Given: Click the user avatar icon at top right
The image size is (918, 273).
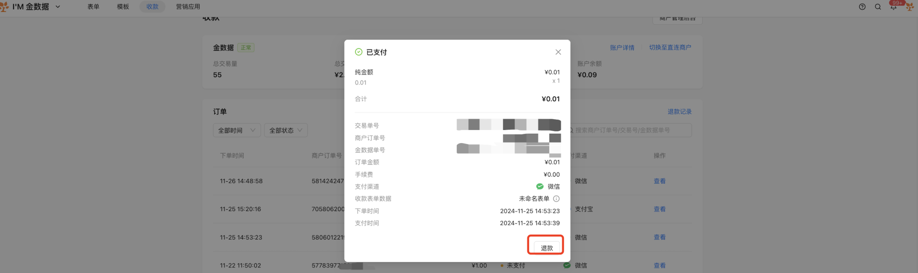Looking at the screenshot, I should tap(910, 7).
